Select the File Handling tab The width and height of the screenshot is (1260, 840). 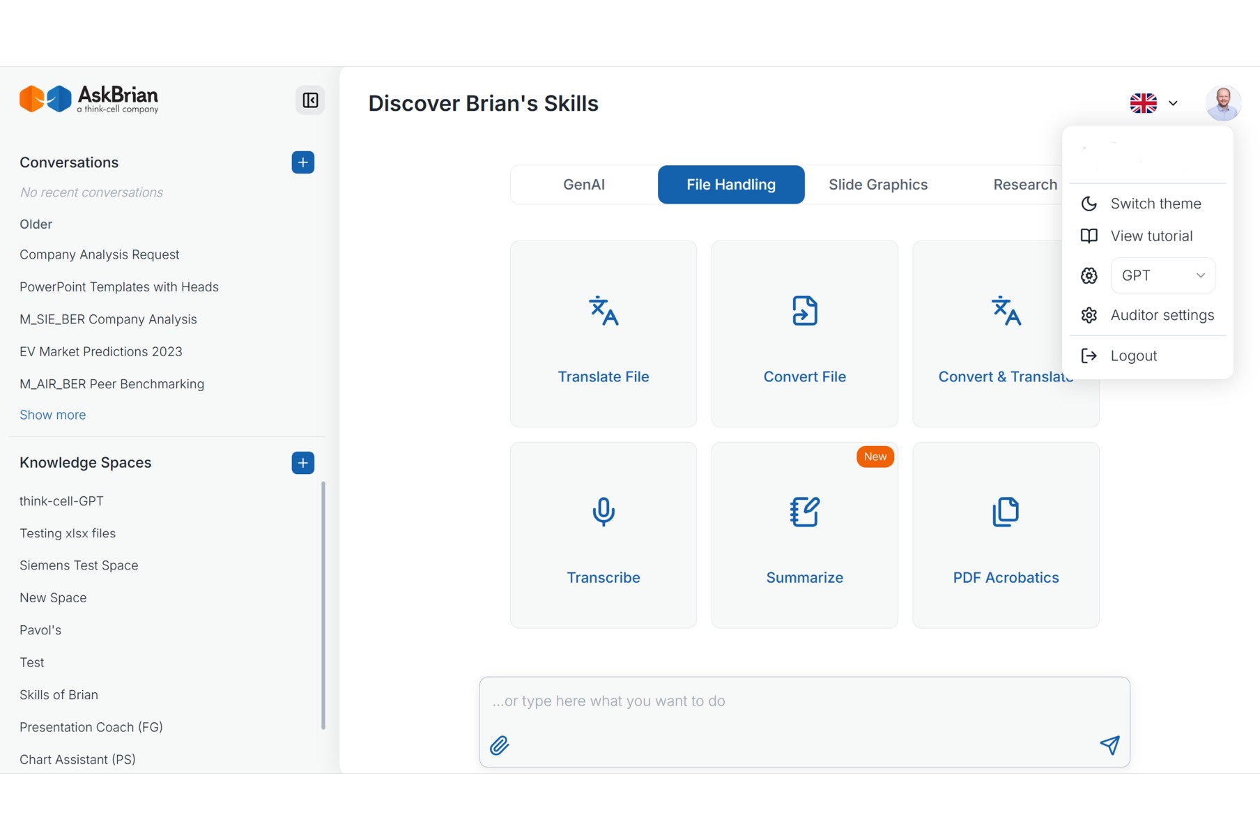(x=731, y=185)
